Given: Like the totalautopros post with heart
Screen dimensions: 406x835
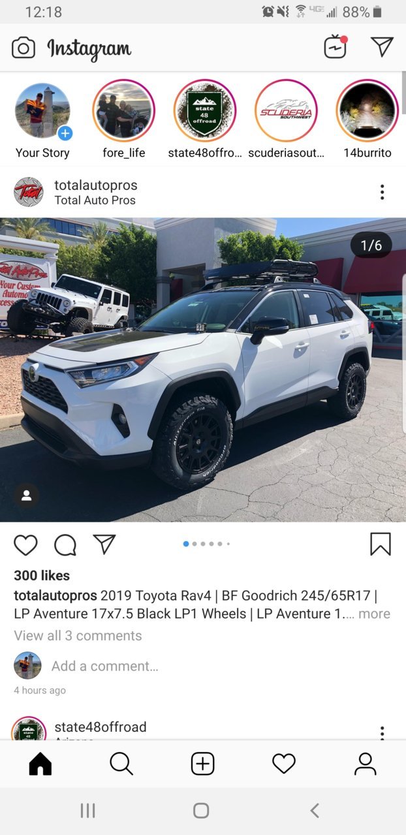Looking at the screenshot, I should pos(25,544).
